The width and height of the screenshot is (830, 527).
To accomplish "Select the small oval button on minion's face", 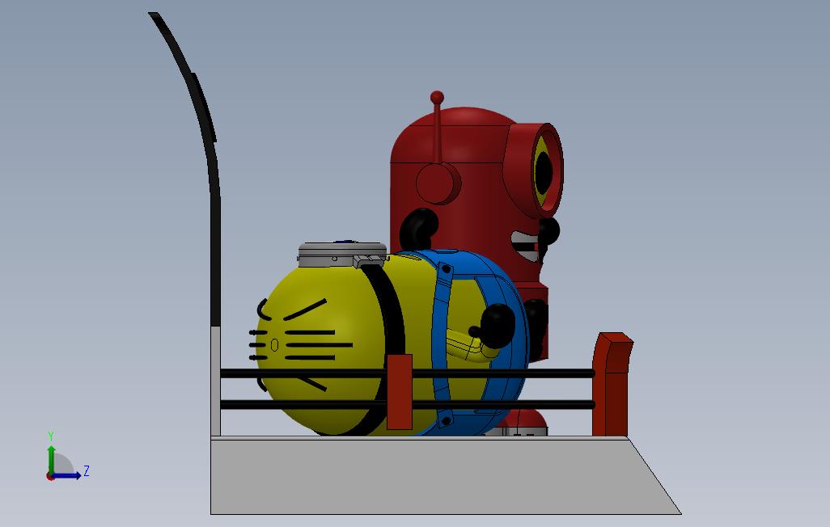I will [x=274, y=345].
